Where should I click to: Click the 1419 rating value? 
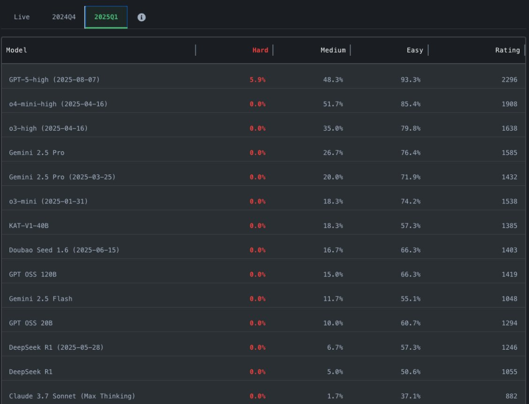tap(509, 274)
